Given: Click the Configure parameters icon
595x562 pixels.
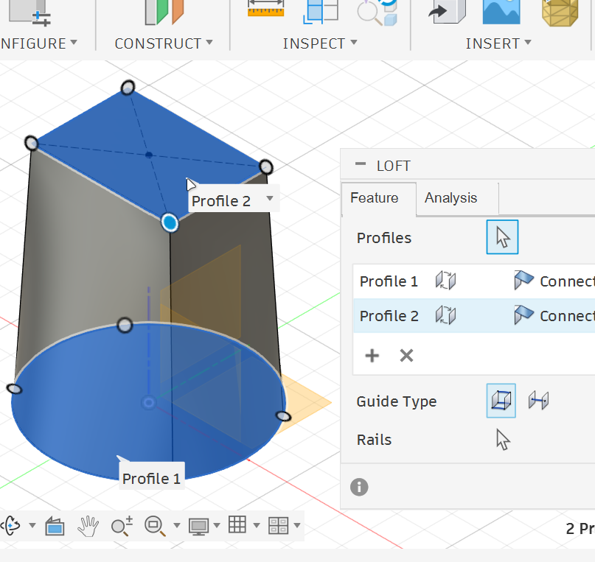Looking at the screenshot, I should pyautogui.click(x=29, y=13).
